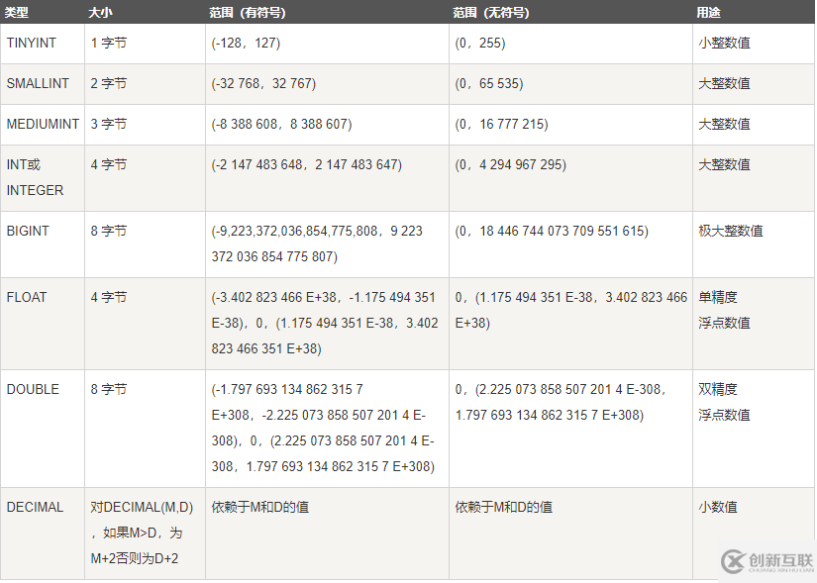Click the 创新互联 watermark logo icon
817x583 pixels.
(x=734, y=560)
